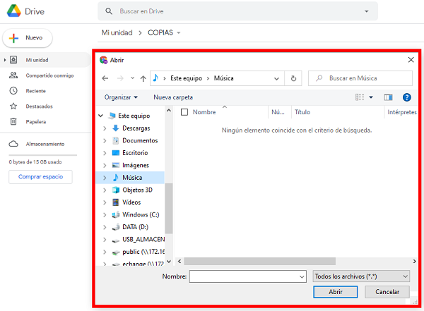424x311 pixels.
Task: Click the Nueva carpeta button
Action: [x=173, y=97]
